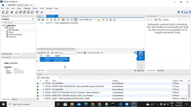
Task: Click the create new stored procedure icon
Action: tap(29, 12)
